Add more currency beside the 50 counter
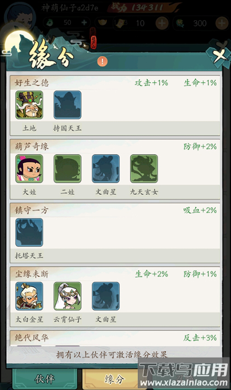The width and height of the screenshot is (231, 390). point(84,23)
